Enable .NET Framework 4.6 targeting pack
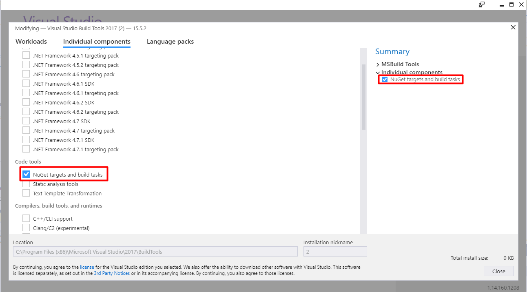527x292 pixels. click(26, 74)
